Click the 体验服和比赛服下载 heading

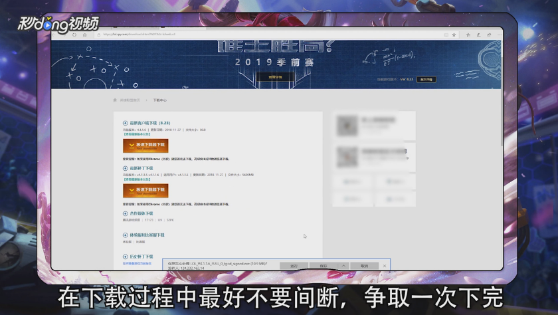(147, 235)
